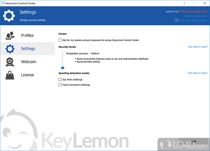The image size is (210, 151).
Task: Click 'Manage security settings' subtitle
Action: (x=33, y=20)
